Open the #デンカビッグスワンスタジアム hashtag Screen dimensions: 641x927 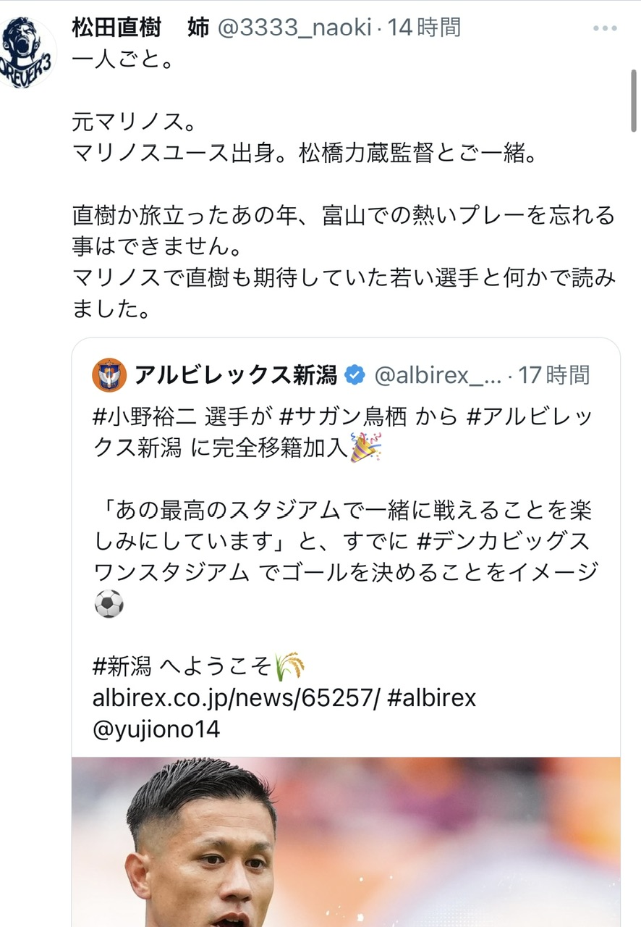point(344,556)
